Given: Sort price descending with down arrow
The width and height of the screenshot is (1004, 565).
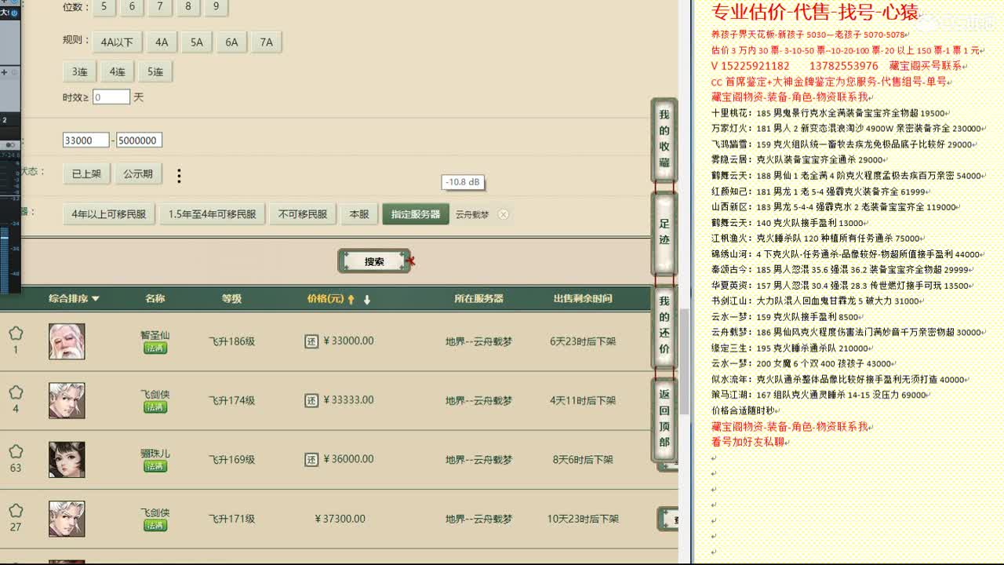Looking at the screenshot, I should coord(366,299).
